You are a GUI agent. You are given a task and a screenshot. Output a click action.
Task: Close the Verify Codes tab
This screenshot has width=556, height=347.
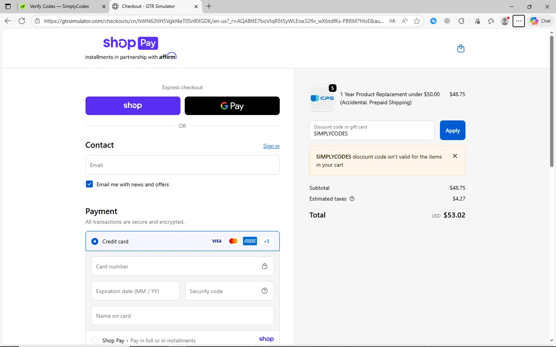pyautogui.click(x=104, y=6)
